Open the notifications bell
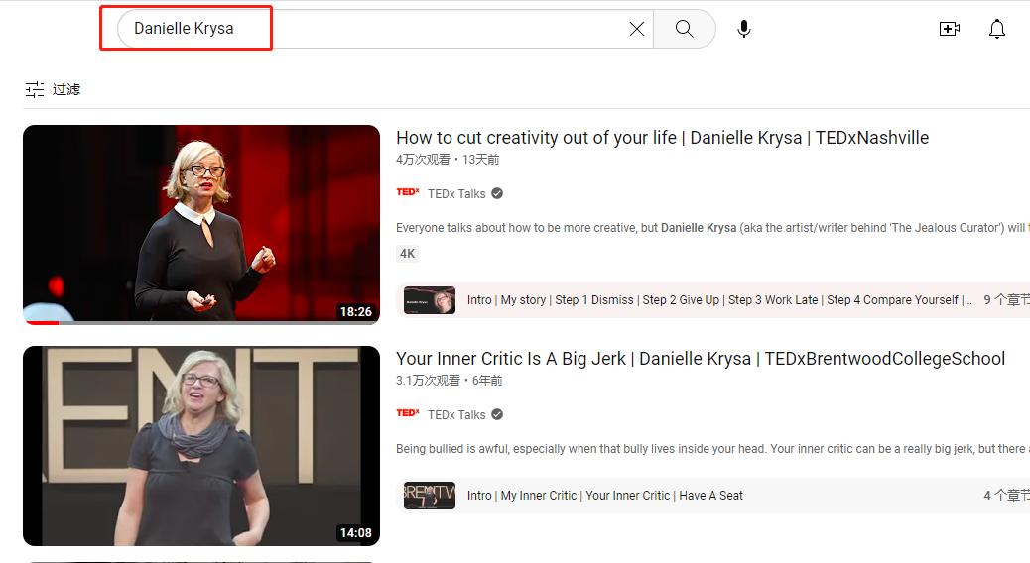This screenshot has height=563, width=1030. pyautogui.click(x=997, y=29)
